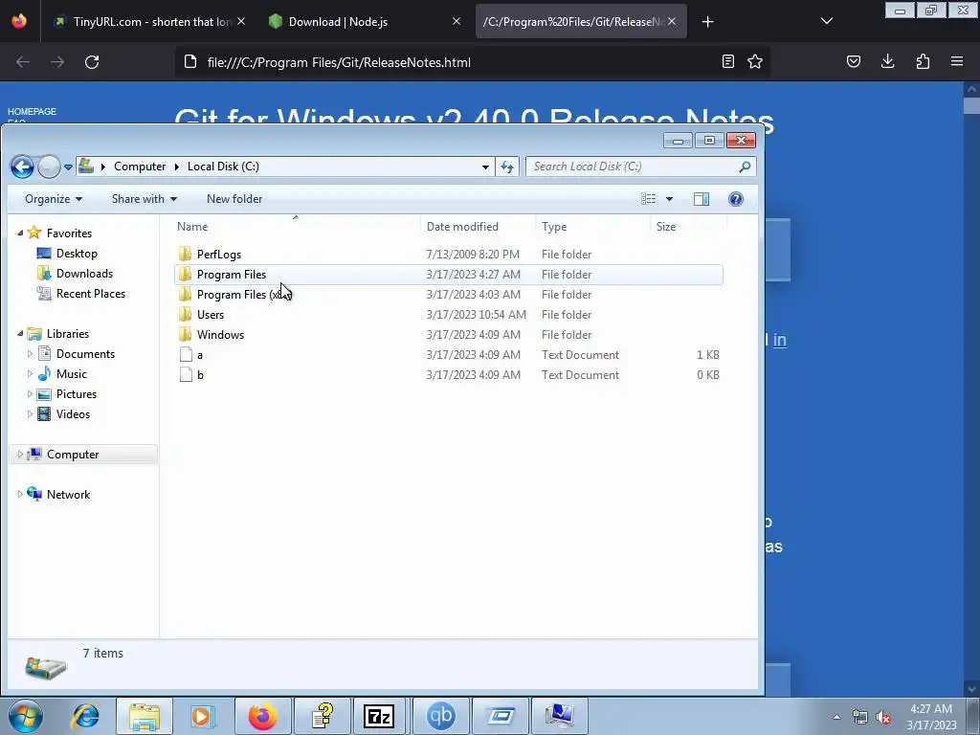Select the Program Files folder icon
This screenshot has height=735, width=980.
click(185, 275)
